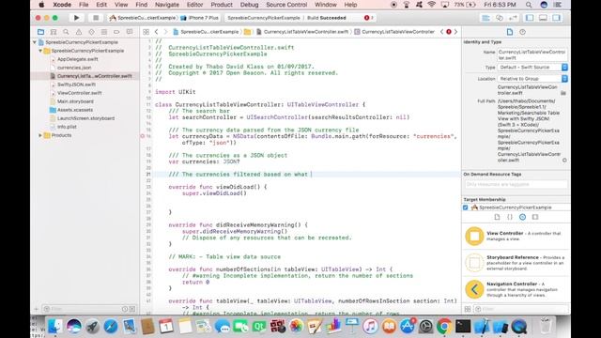Screen dimensions: 601x338
Task: Add a new file with plus button
Action: [x=37, y=309]
